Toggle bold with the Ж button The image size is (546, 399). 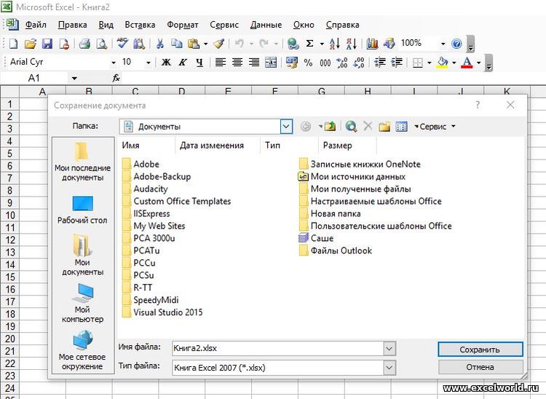(166, 63)
